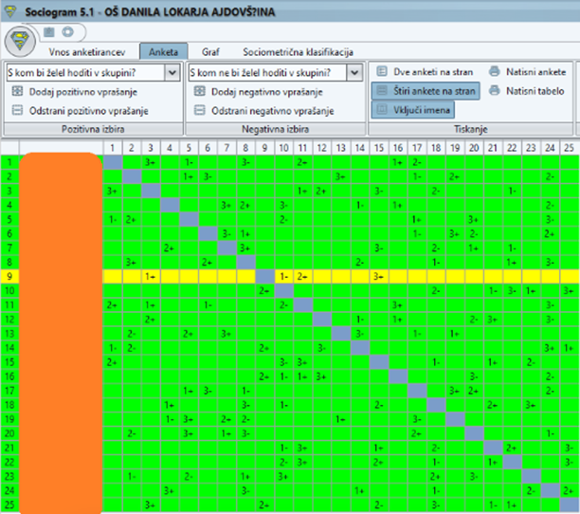Open the Graf tab
This screenshot has width=580, height=514.
click(210, 52)
